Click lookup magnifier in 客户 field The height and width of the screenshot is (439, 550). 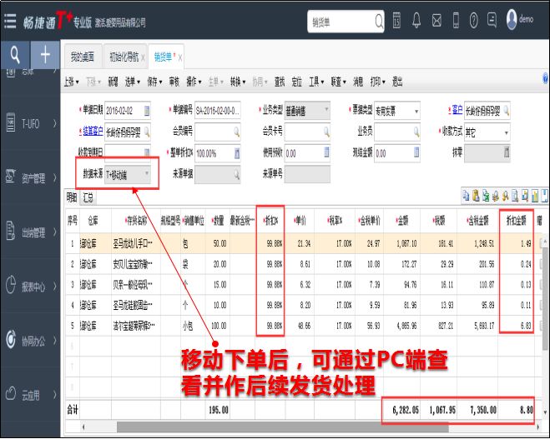point(506,111)
